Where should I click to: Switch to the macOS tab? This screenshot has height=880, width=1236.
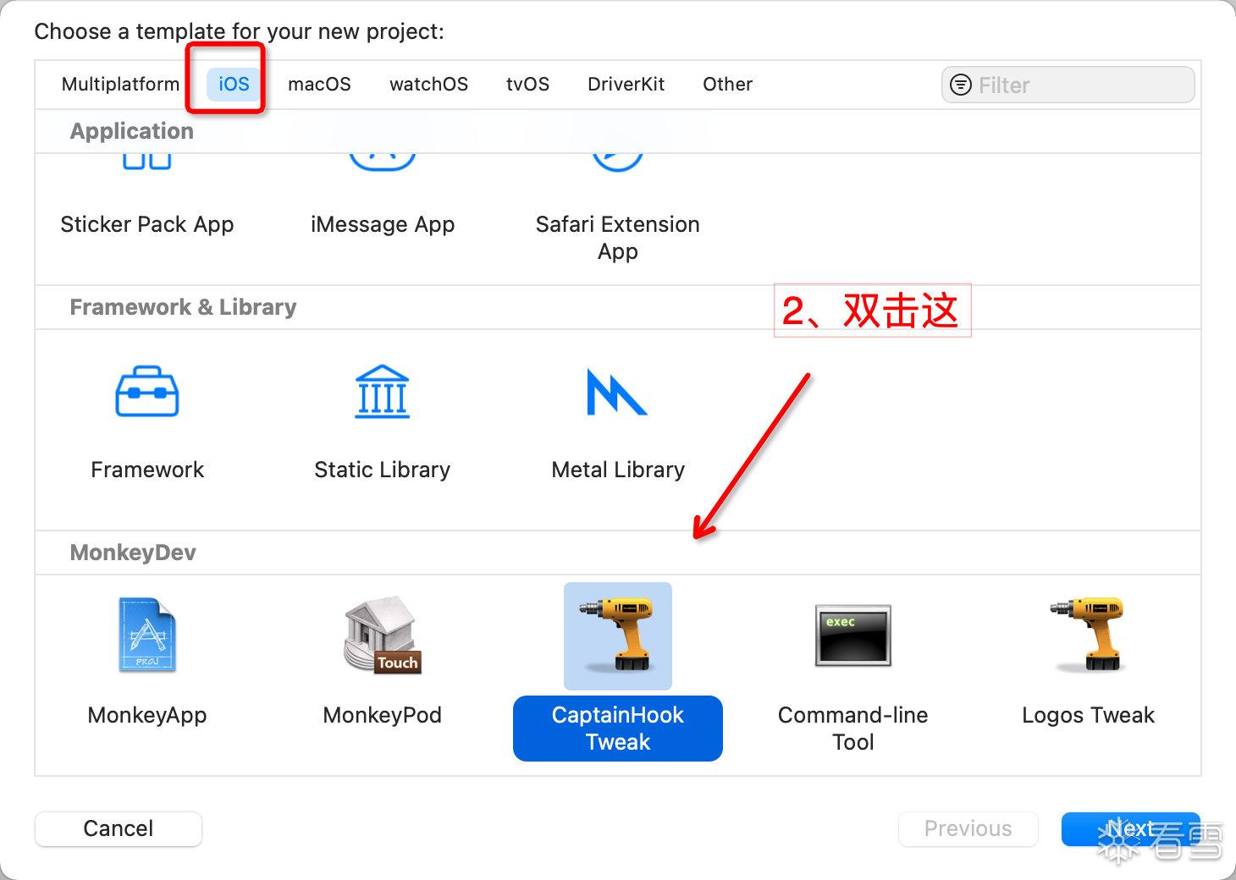point(319,85)
